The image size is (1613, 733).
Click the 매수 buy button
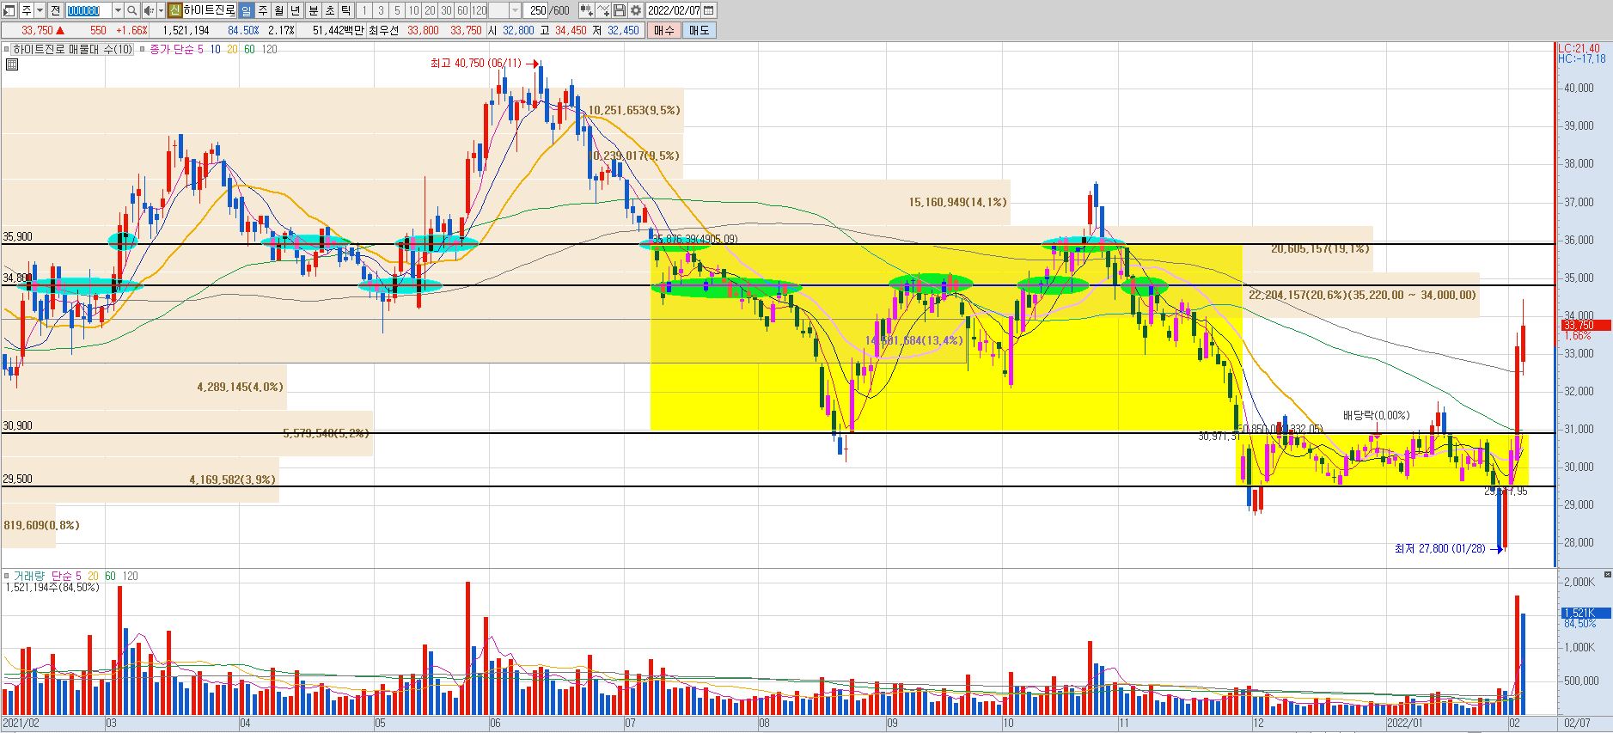(x=663, y=30)
